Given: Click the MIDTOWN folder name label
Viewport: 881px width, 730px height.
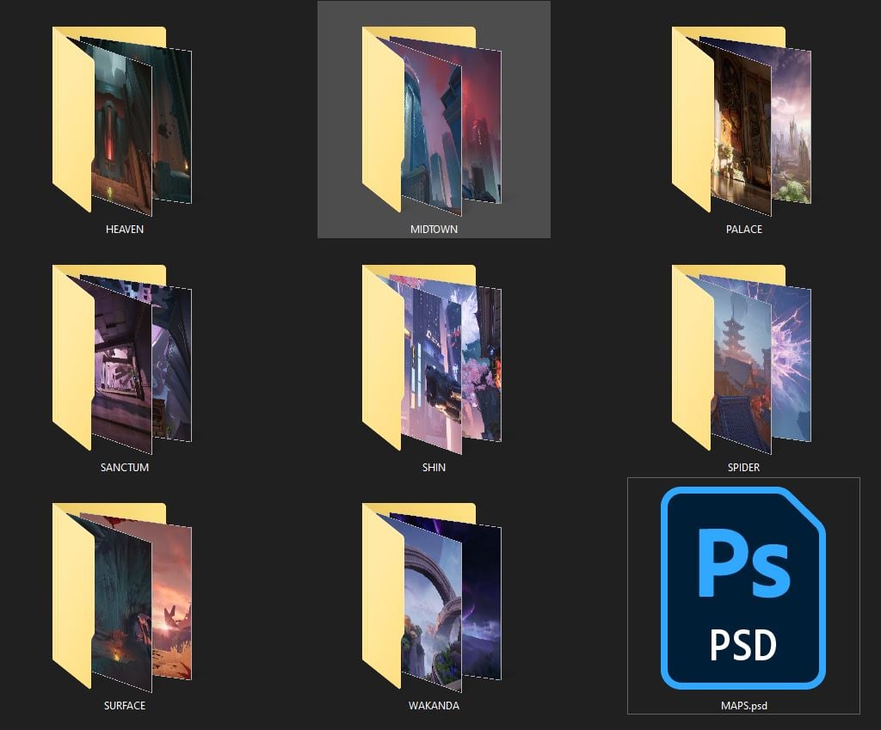Looking at the screenshot, I should [434, 229].
